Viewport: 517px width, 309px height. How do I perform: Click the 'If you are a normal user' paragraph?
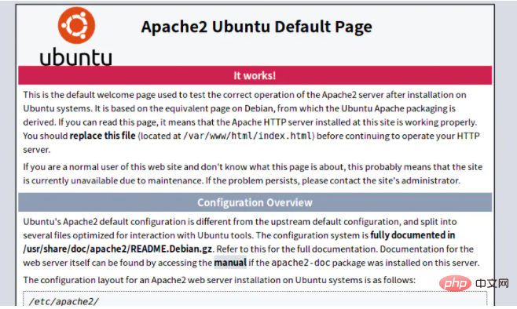[x=252, y=174]
